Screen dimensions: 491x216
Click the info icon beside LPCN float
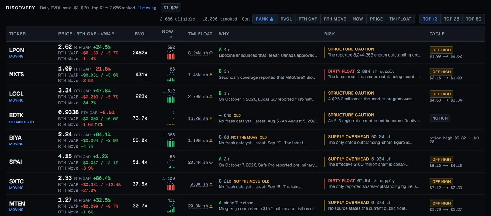tap(211, 53)
